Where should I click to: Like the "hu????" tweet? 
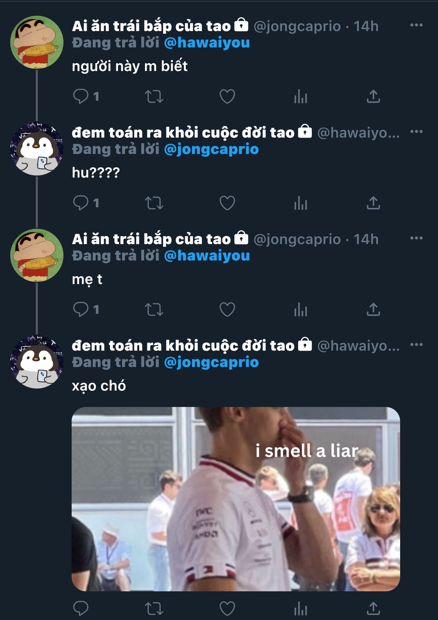[x=227, y=203]
